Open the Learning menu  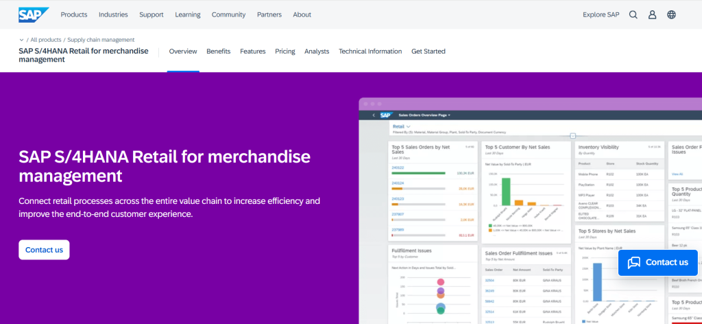point(188,14)
